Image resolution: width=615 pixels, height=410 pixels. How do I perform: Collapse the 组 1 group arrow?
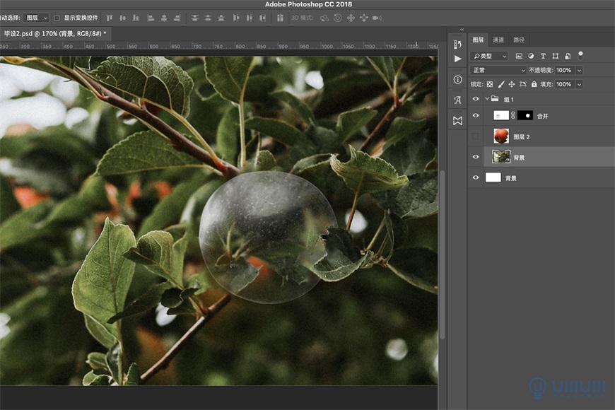click(486, 100)
